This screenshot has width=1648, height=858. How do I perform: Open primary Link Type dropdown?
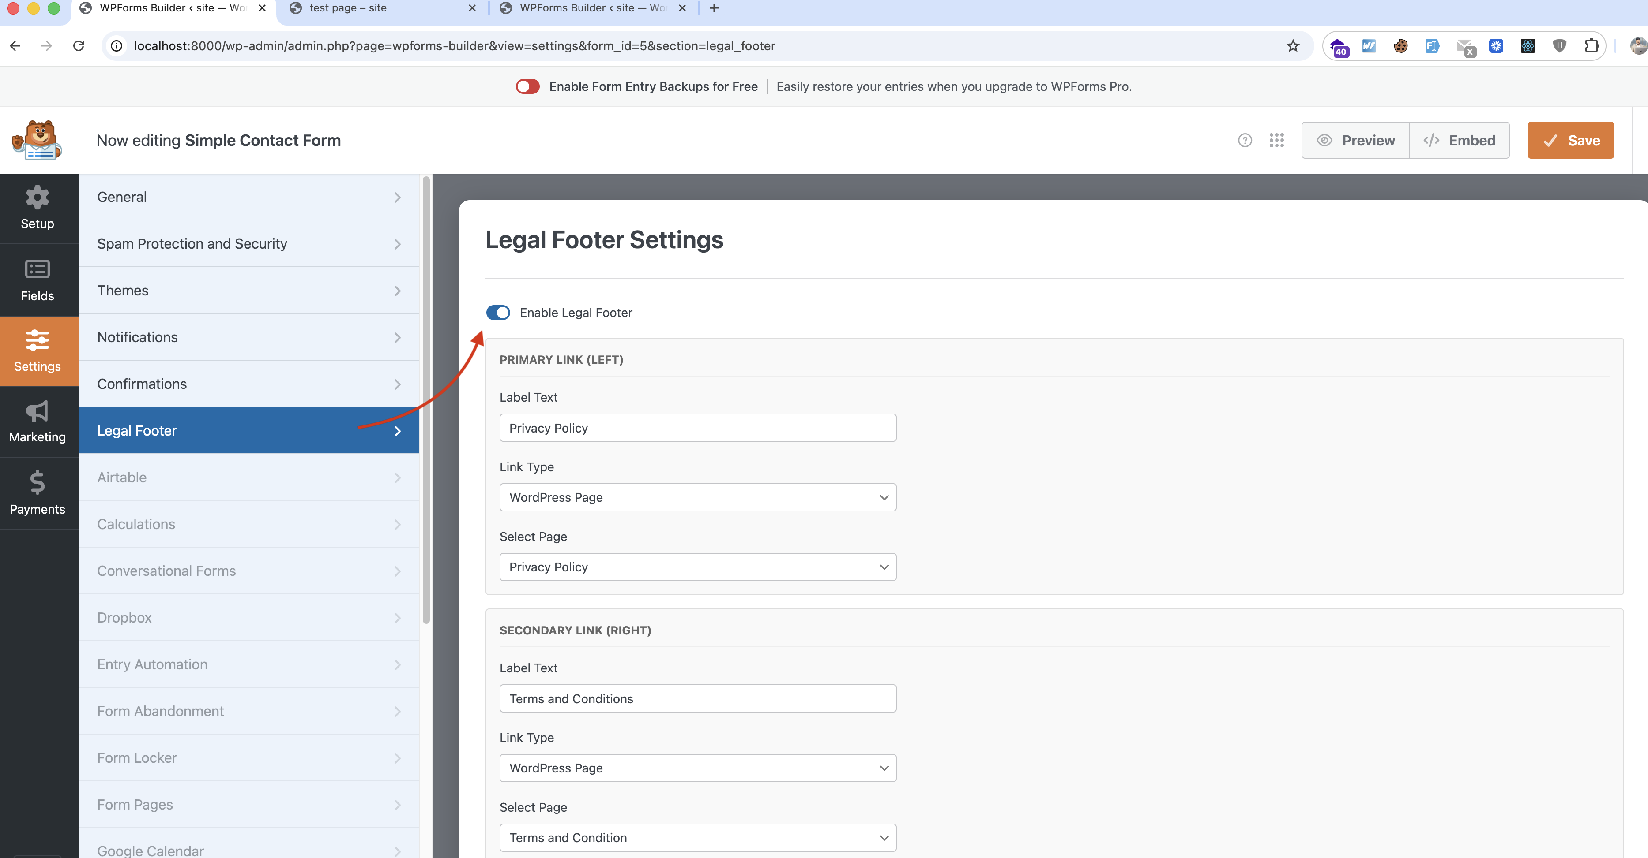point(697,497)
